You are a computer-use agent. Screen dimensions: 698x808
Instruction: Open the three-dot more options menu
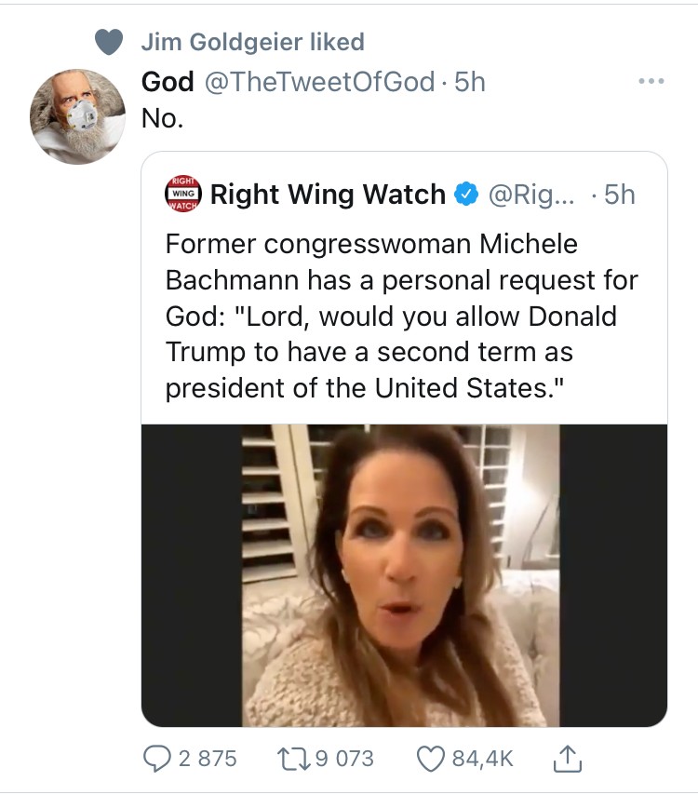click(651, 82)
